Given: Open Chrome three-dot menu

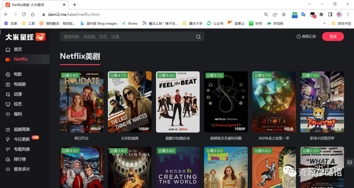Looking at the screenshot, I should coord(348,14).
